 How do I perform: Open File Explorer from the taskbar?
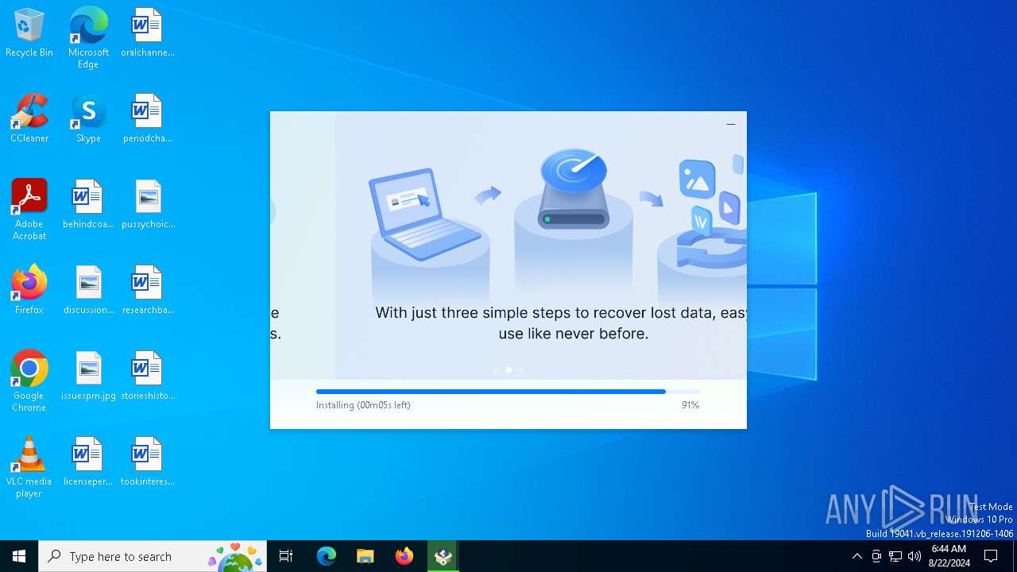click(365, 556)
